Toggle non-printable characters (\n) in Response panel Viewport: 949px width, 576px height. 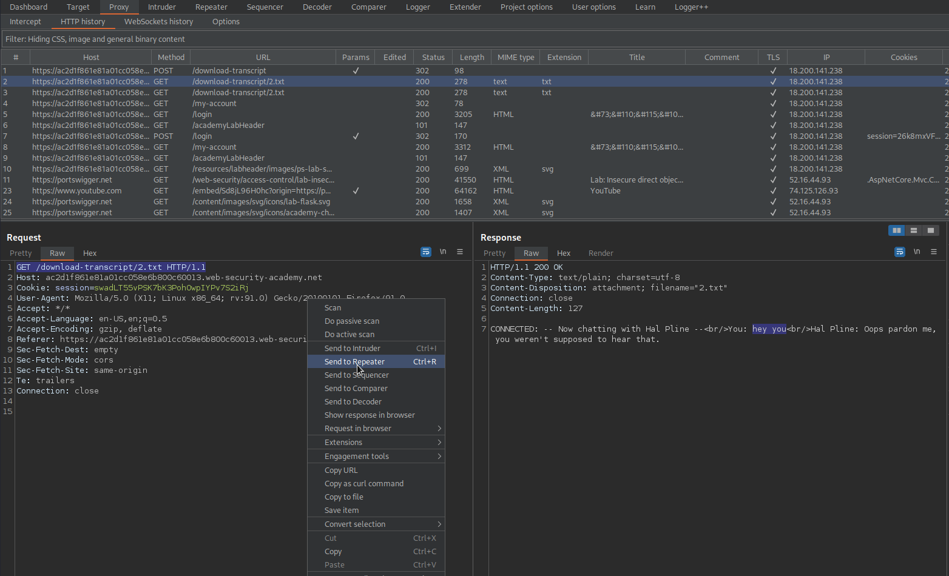pos(917,252)
